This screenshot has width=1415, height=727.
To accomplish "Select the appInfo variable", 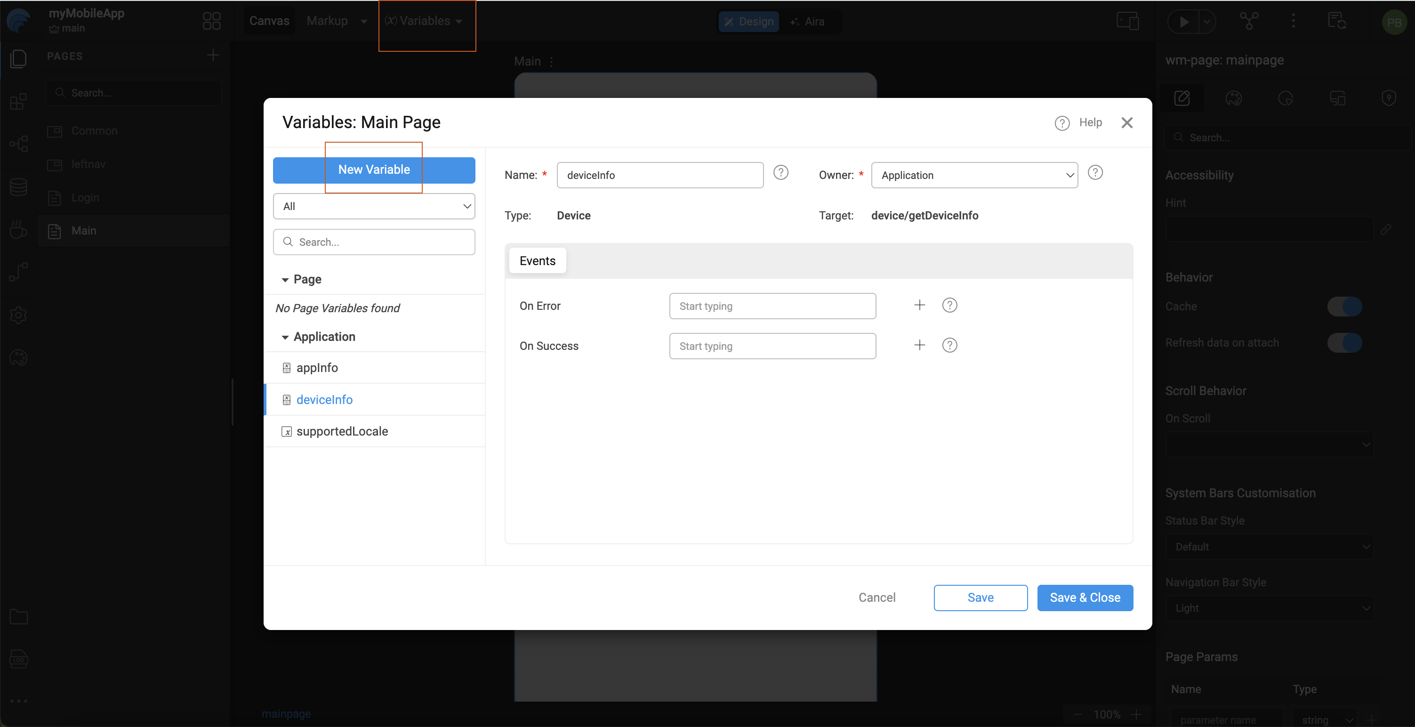I will 317,368.
